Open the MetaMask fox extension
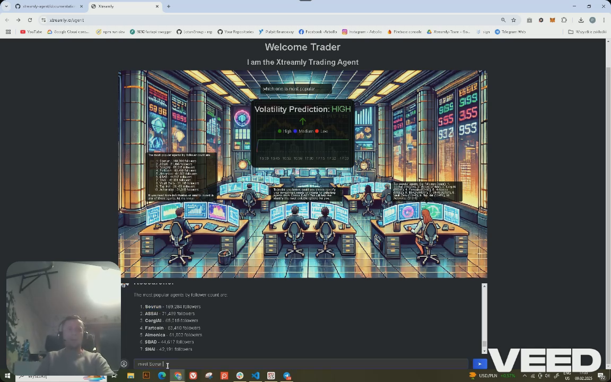This screenshot has width=611, height=382. point(552,20)
